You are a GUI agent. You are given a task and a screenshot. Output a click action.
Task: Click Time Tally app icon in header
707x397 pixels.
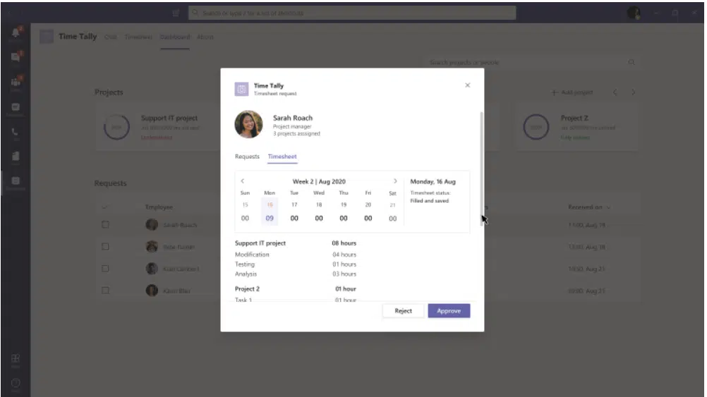click(47, 37)
